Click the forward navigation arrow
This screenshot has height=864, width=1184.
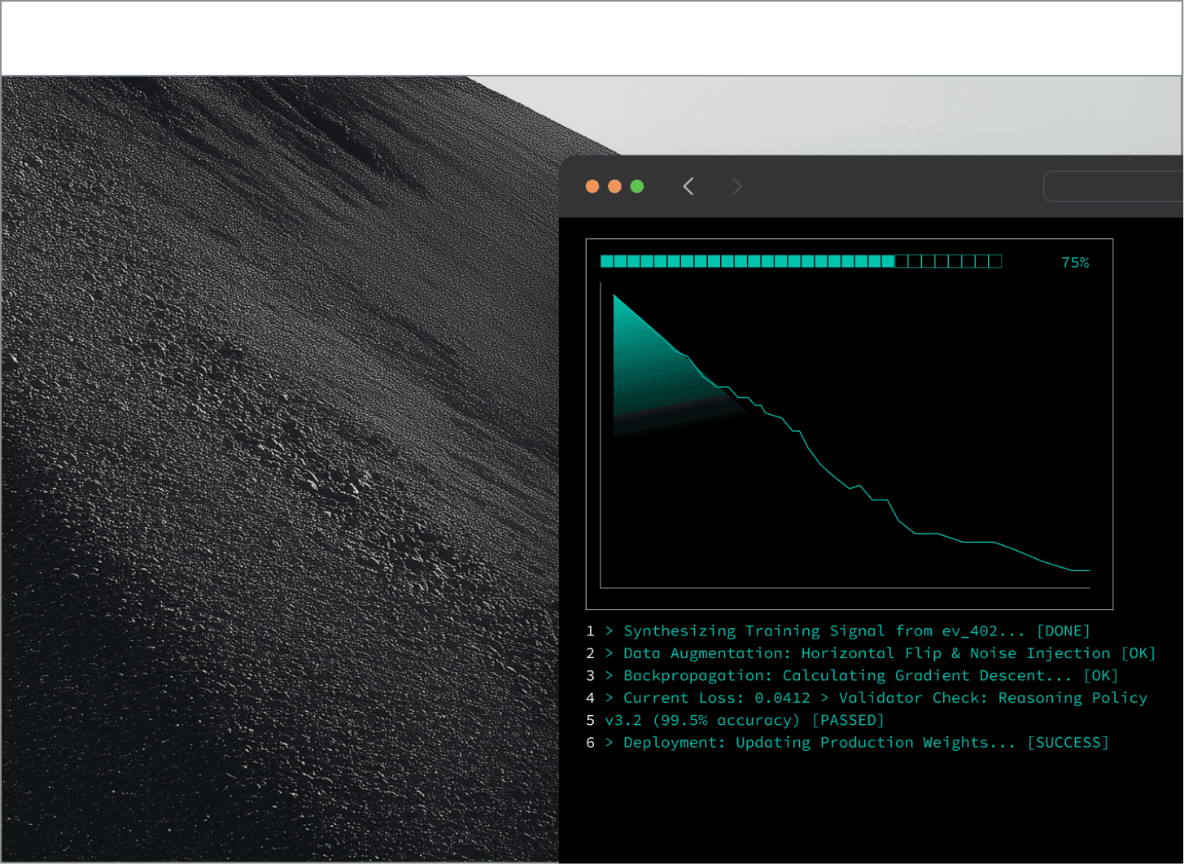pyautogui.click(x=736, y=186)
